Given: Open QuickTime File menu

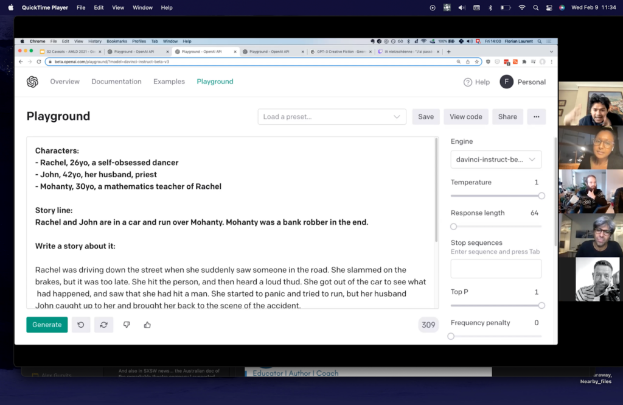Looking at the screenshot, I should (81, 7).
